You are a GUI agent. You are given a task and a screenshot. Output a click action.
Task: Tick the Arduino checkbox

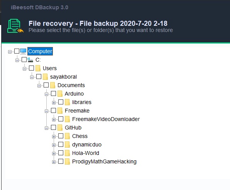(x=53, y=94)
